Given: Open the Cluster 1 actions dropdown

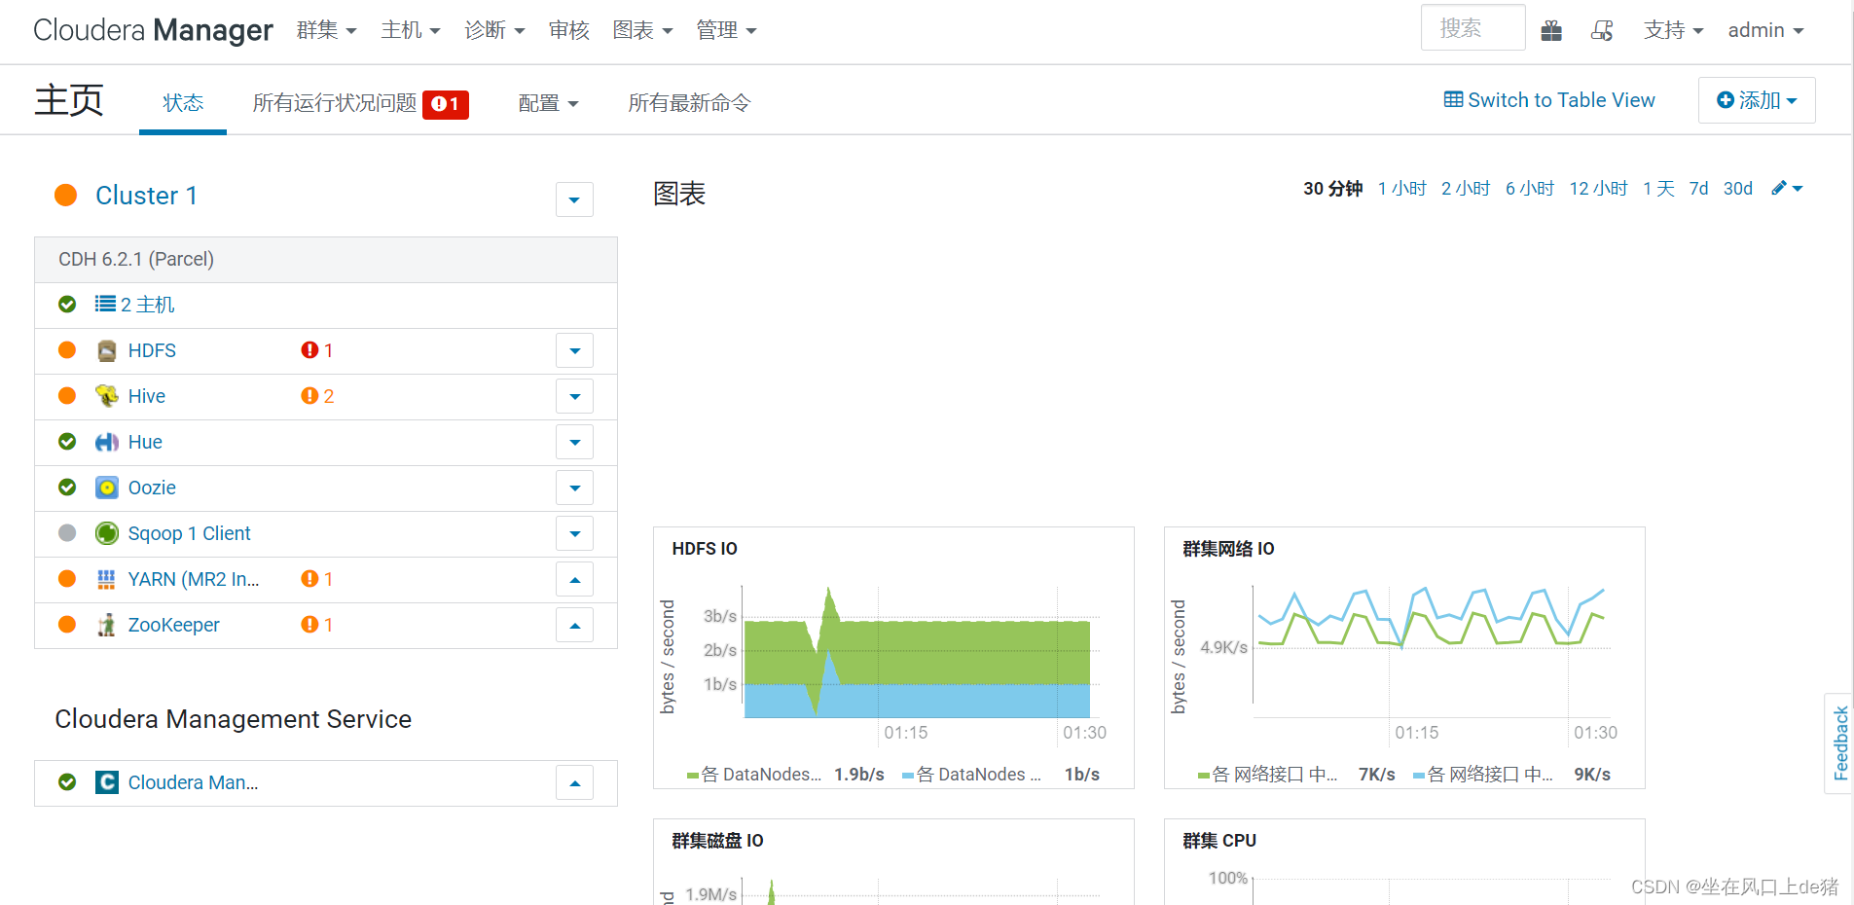Looking at the screenshot, I should [x=574, y=199].
